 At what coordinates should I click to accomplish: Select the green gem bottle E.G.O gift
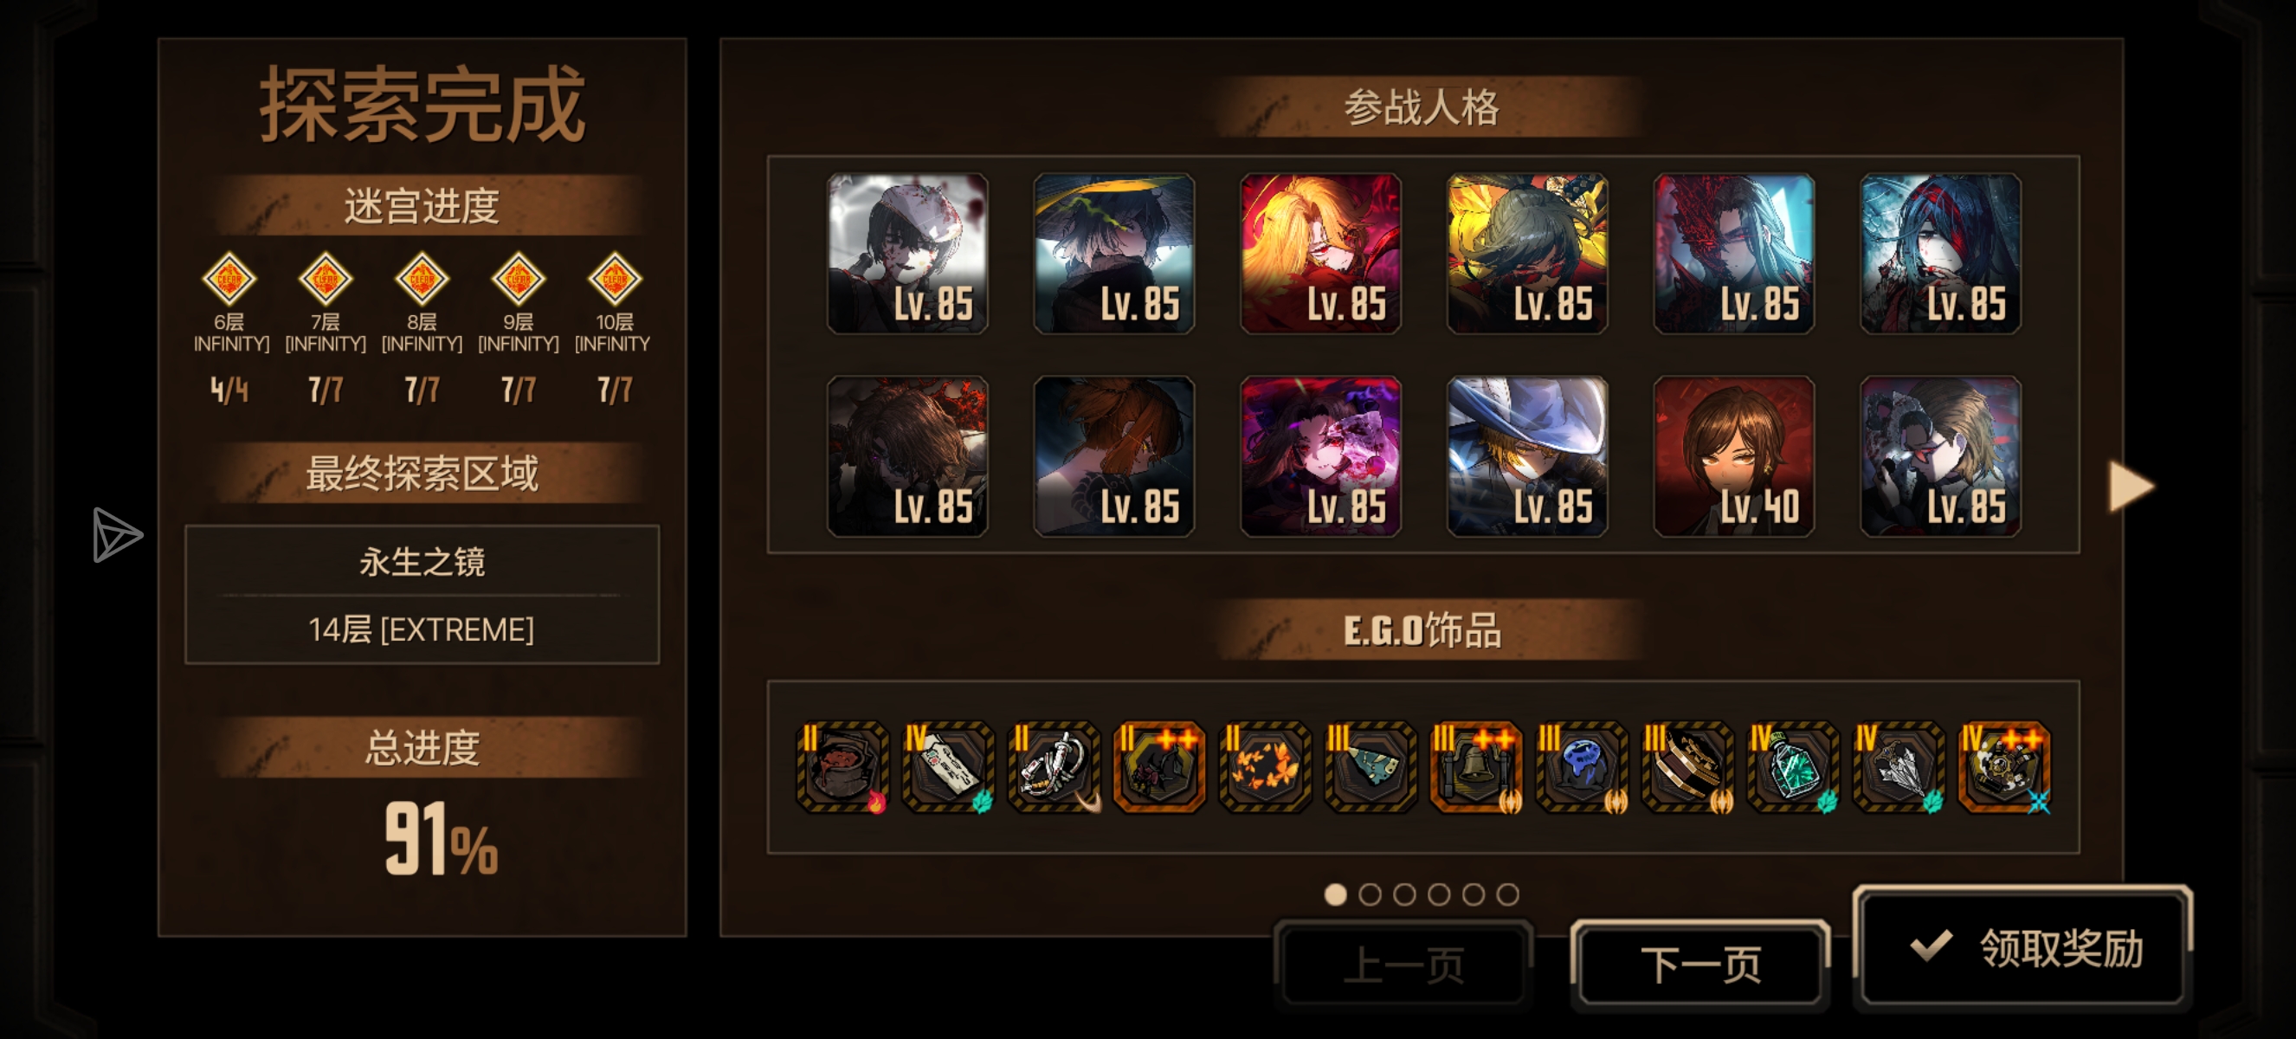click(1793, 766)
